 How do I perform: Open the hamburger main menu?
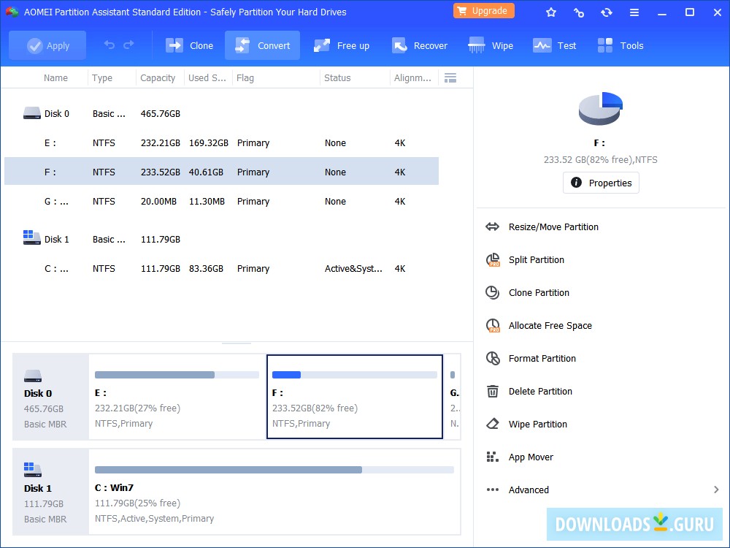pos(634,12)
